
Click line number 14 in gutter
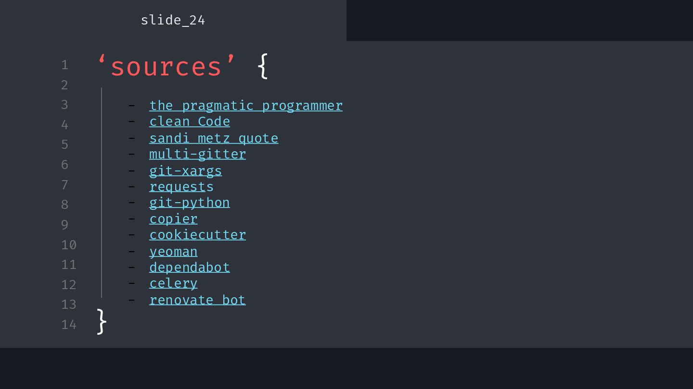click(x=69, y=325)
